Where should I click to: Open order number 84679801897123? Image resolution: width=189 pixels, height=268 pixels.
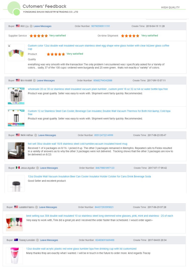(x=105, y=168)
